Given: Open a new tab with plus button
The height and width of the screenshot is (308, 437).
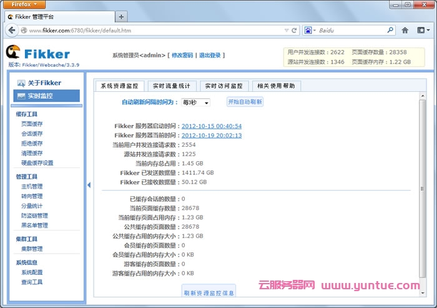Looking at the screenshot, I should tap(120, 16).
